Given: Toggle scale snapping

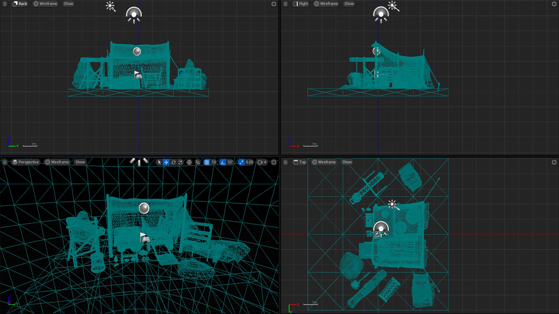Looking at the screenshot, I should point(241,162).
